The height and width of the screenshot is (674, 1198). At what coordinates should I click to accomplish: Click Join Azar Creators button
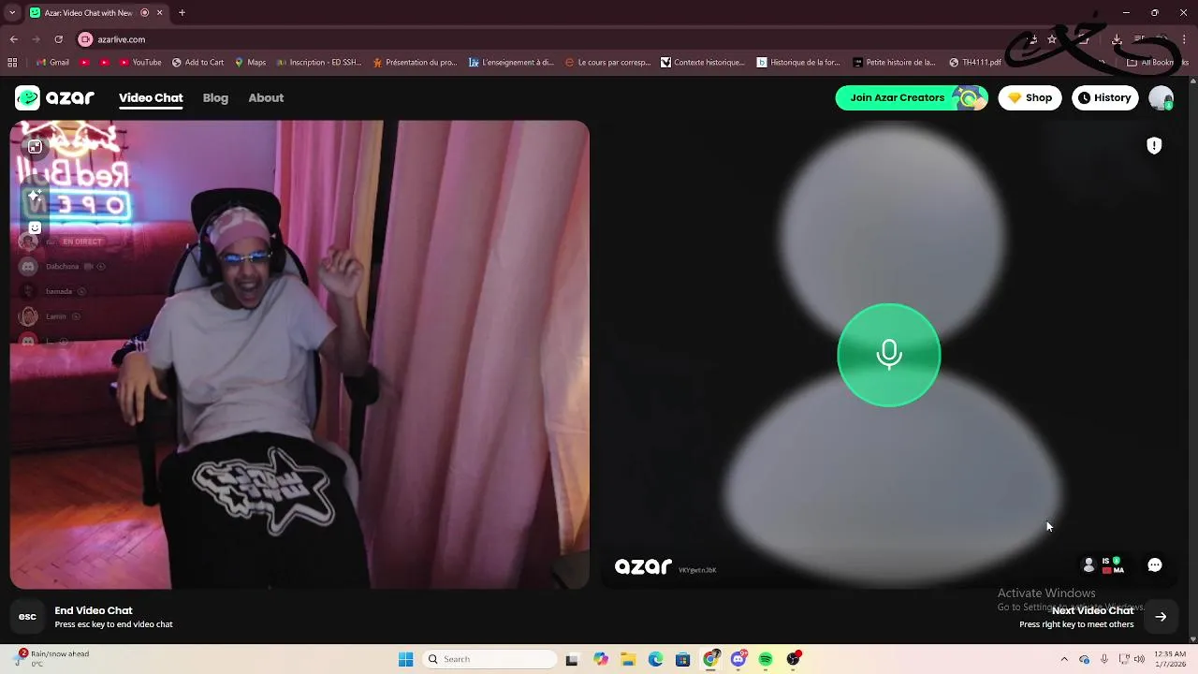(x=911, y=97)
